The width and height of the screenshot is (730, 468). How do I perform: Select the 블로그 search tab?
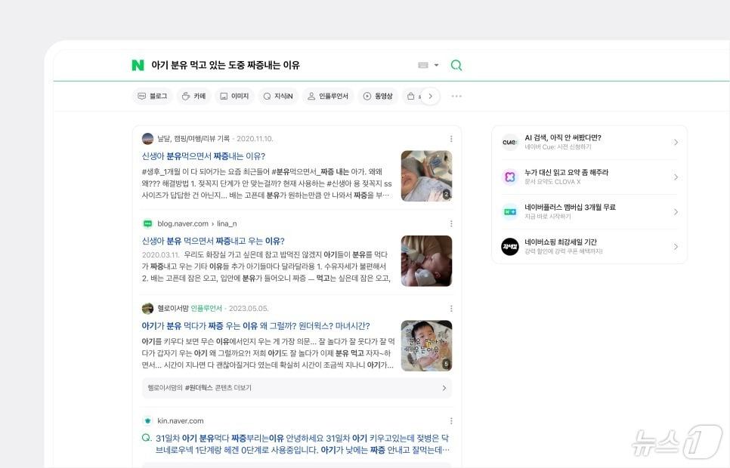151,97
